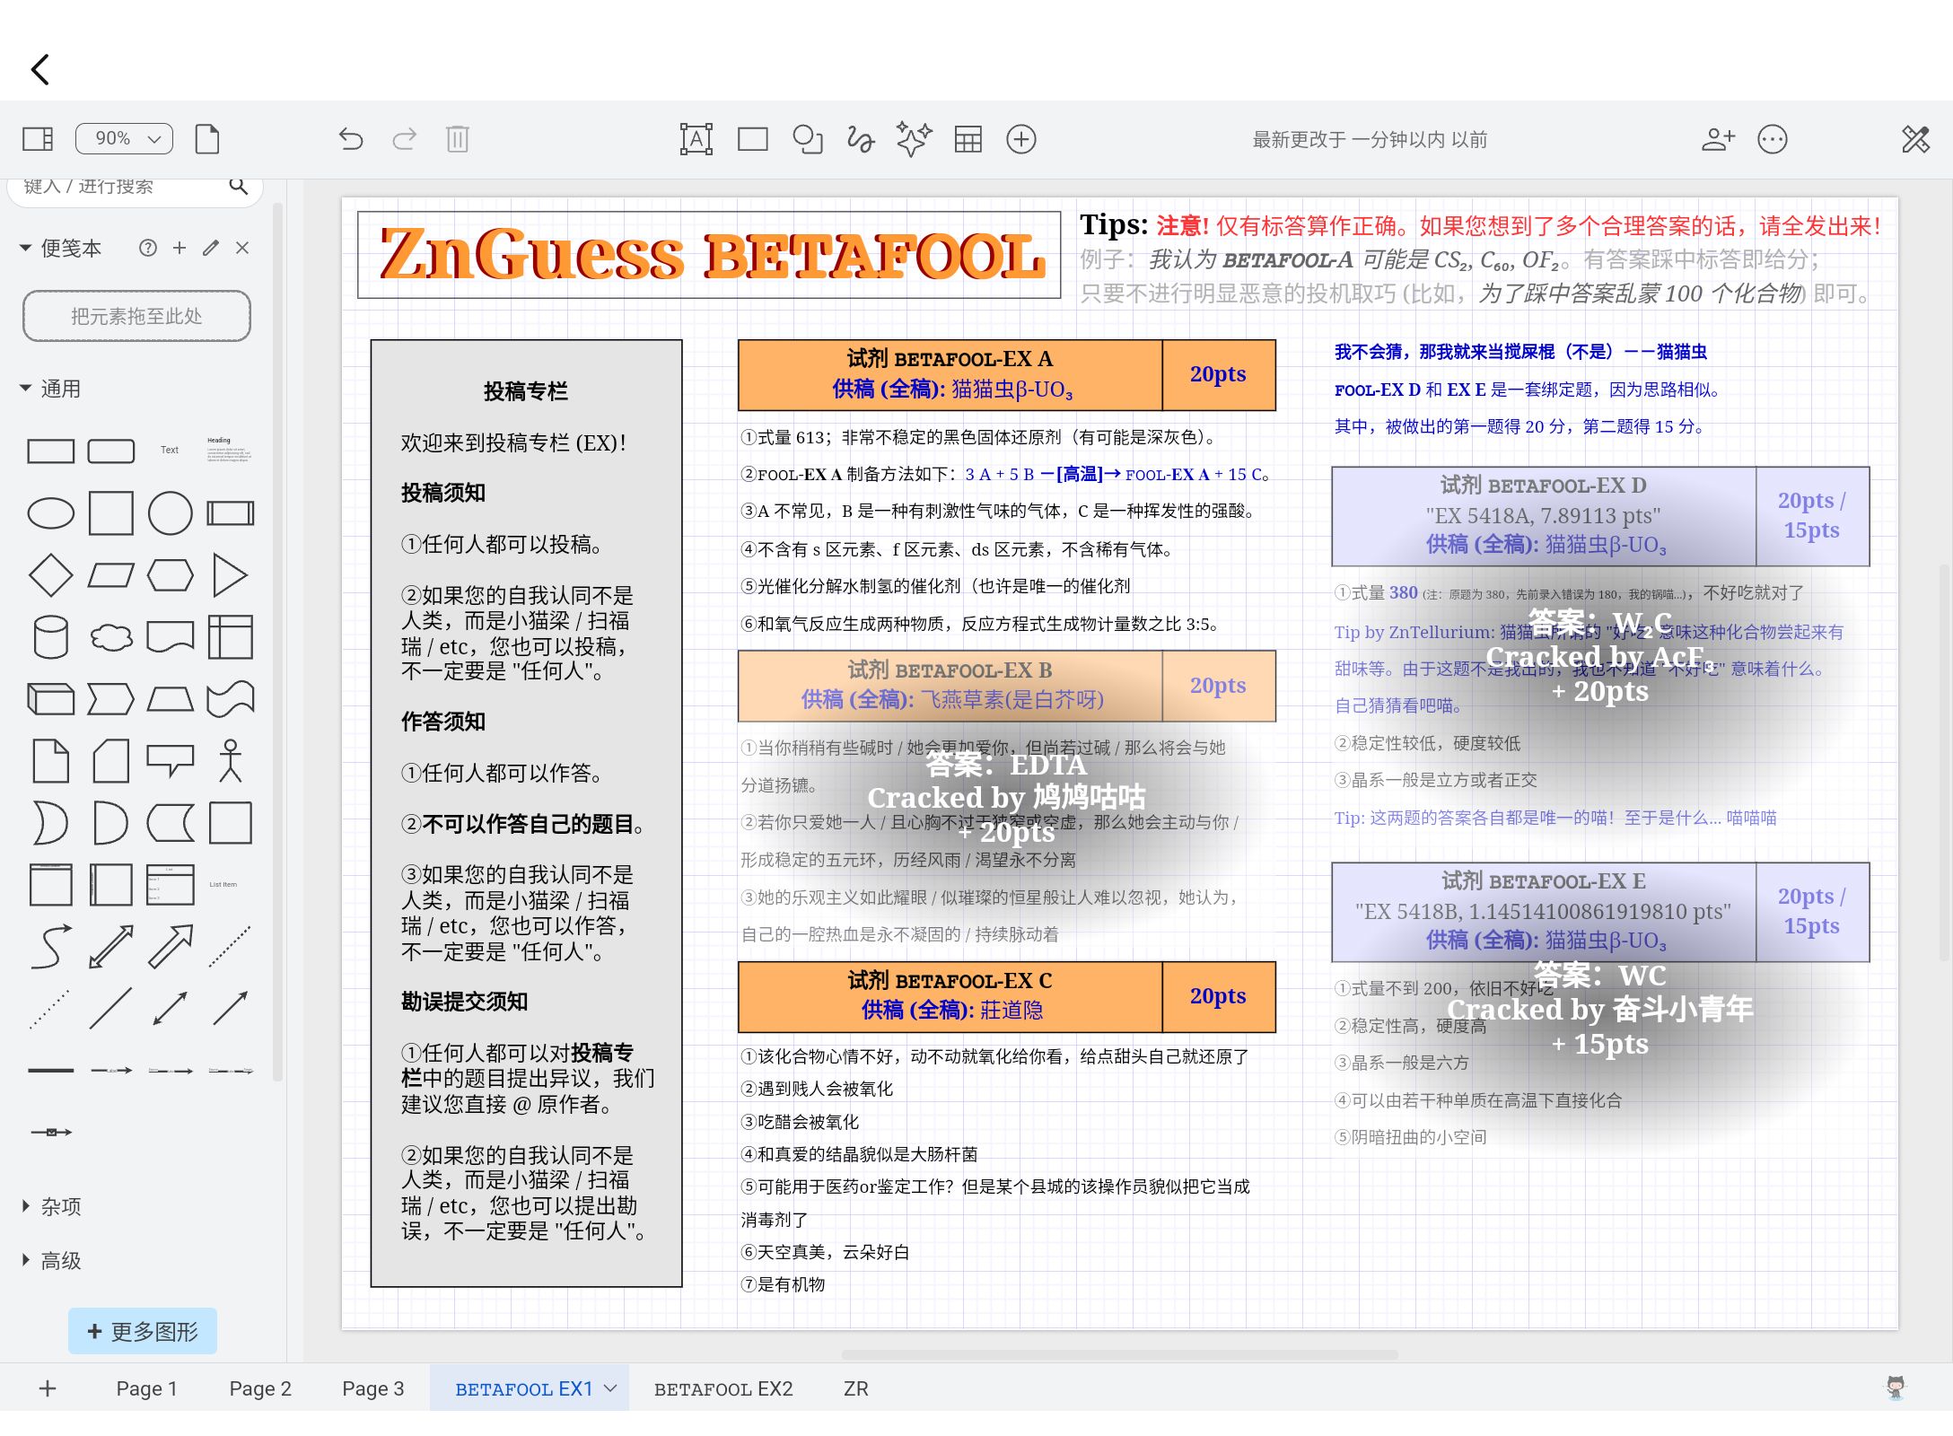Screen dimensions: 1953x1436
Task: Select the actor stick figure shape
Action: [x=231, y=761]
